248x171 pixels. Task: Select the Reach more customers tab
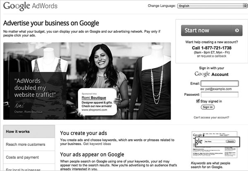point(29,144)
